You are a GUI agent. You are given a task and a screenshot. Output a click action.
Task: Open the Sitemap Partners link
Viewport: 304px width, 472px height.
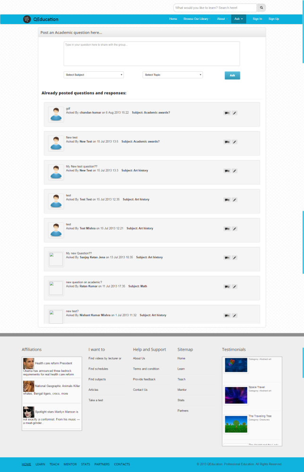(x=183, y=411)
